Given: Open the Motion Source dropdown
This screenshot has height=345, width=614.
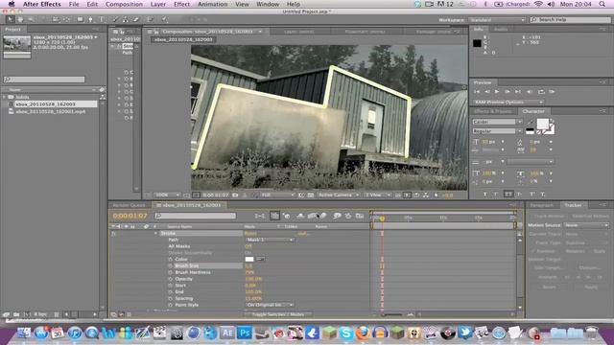Looking at the screenshot, I should tap(586, 225).
